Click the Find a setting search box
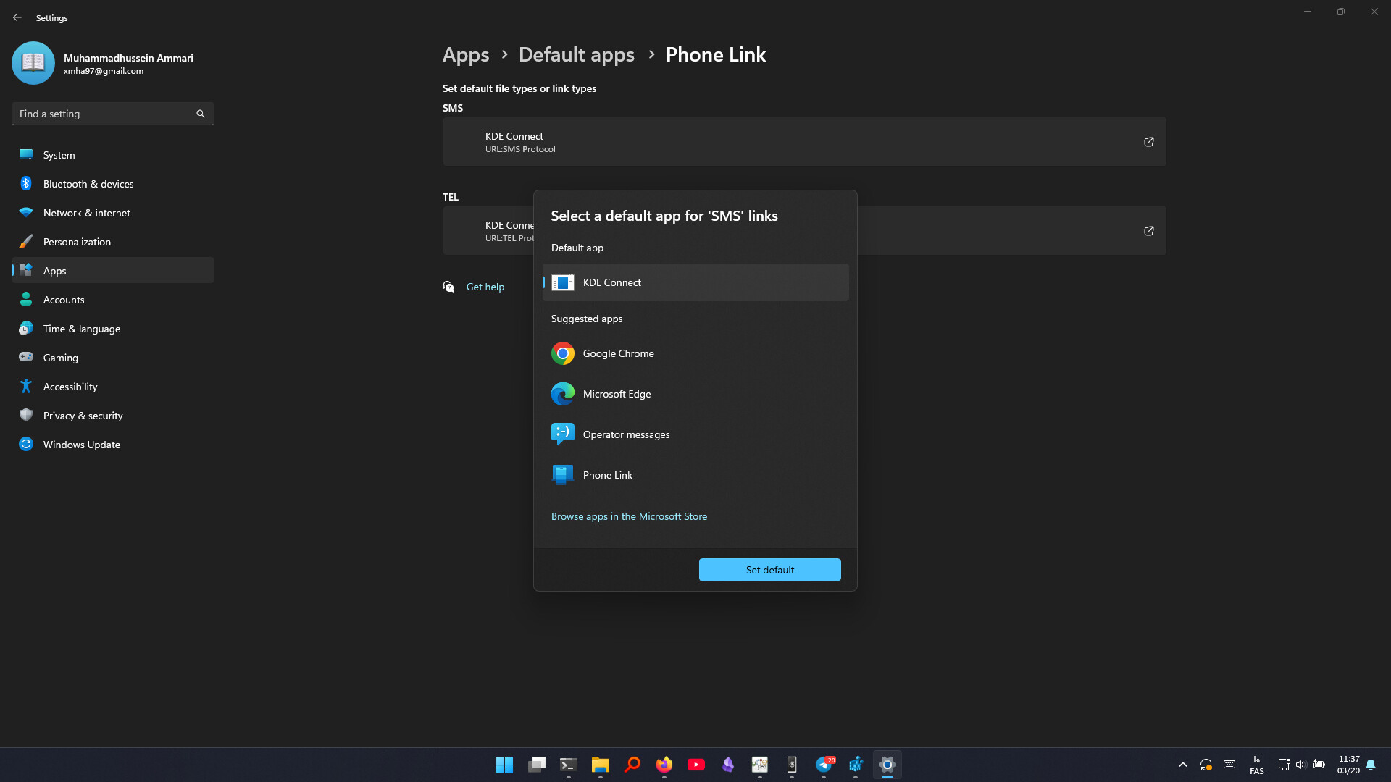Screen dimensions: 1391x782 [112, 114]
